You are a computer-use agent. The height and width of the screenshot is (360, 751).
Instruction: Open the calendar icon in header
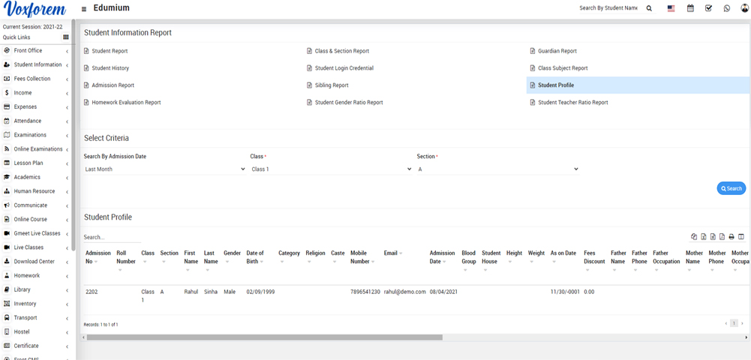[690, 8]
